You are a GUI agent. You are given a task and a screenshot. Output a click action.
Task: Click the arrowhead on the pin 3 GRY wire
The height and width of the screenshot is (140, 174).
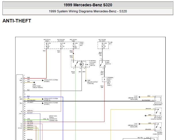43,80
